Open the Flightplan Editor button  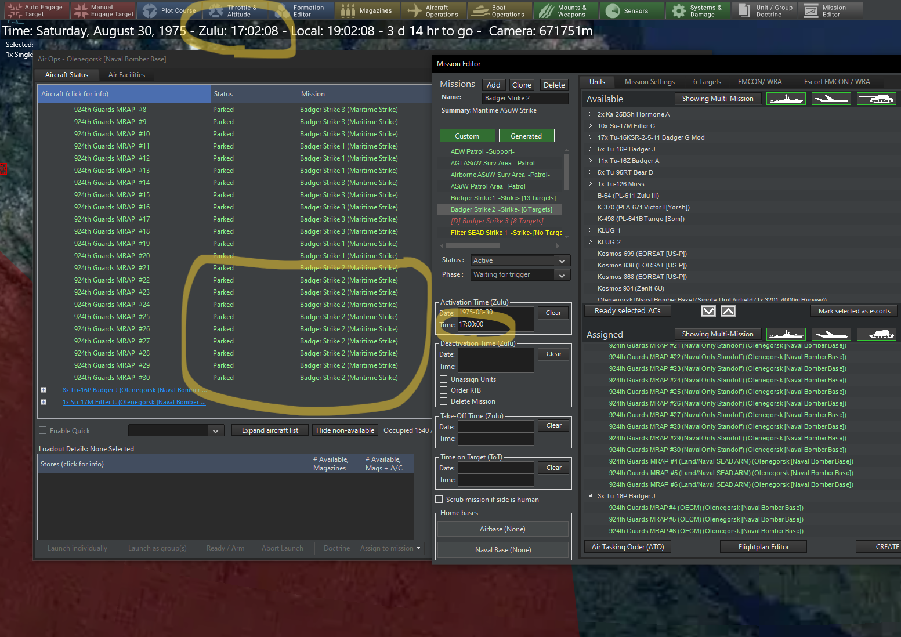(x=764, y=547)
